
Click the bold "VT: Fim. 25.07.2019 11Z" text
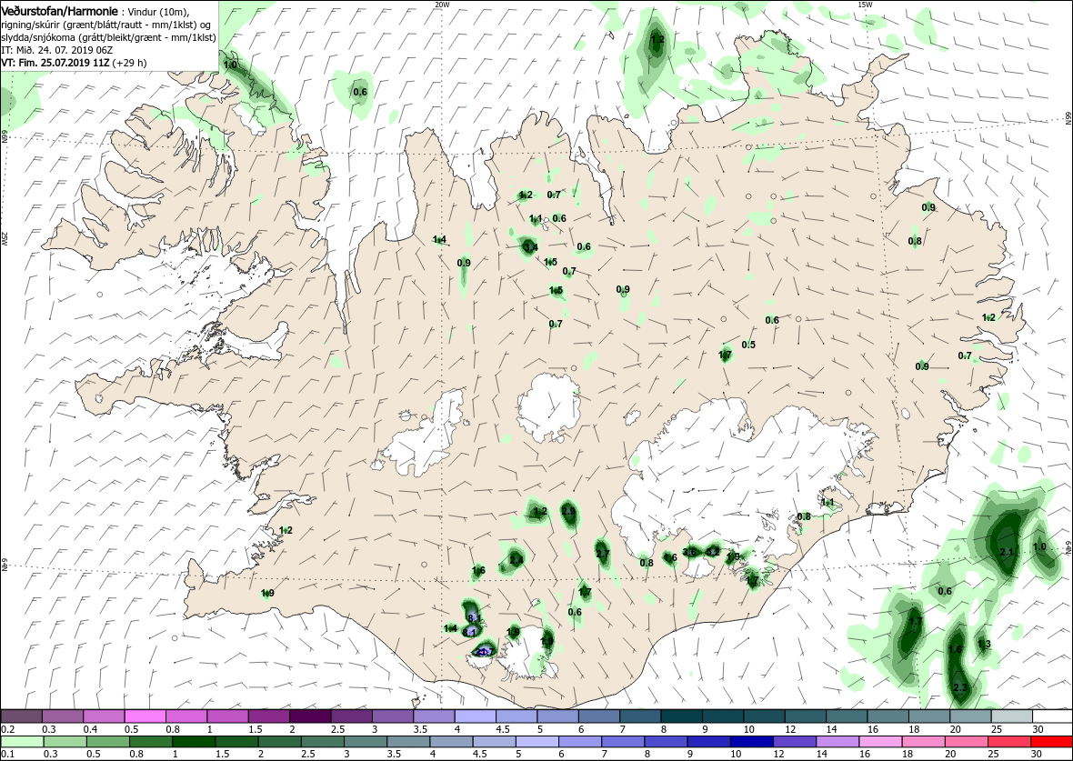coord(55,62)
